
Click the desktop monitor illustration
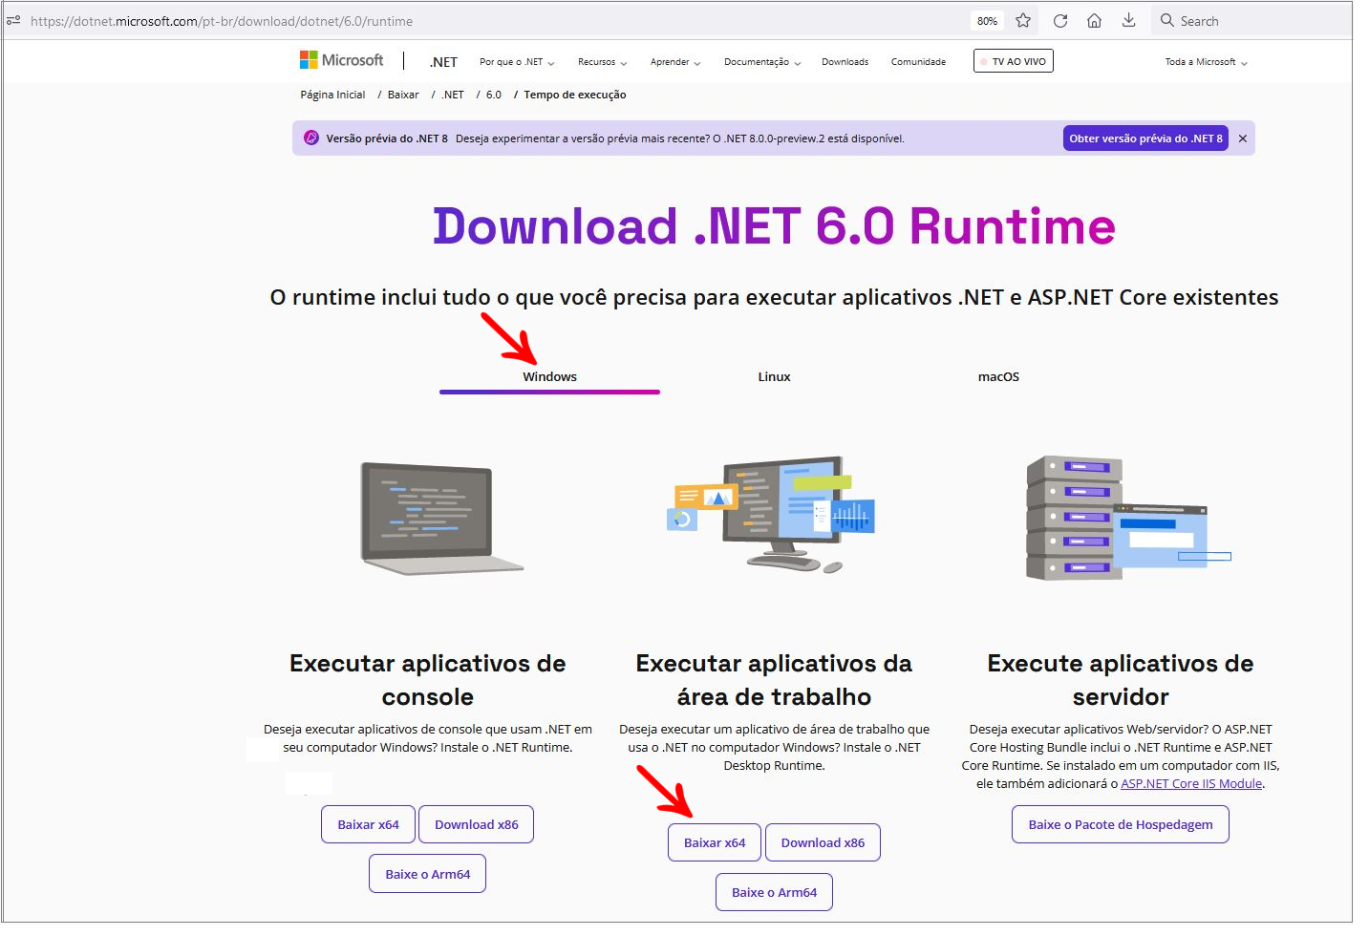(772, 514)
